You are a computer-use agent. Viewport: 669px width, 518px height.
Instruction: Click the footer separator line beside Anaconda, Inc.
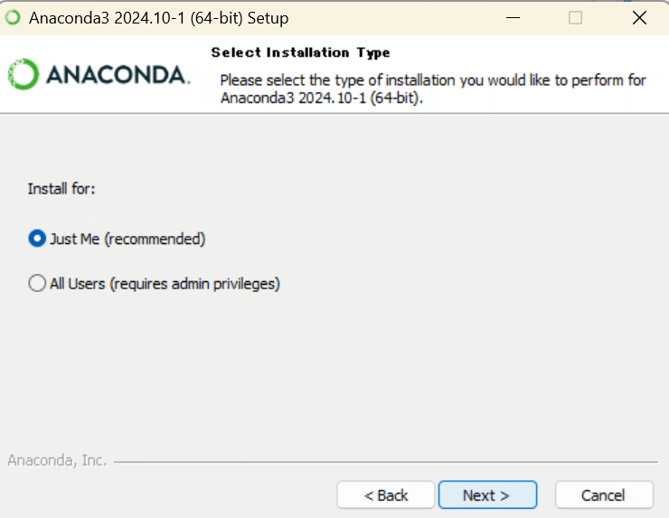pos(386,462)
